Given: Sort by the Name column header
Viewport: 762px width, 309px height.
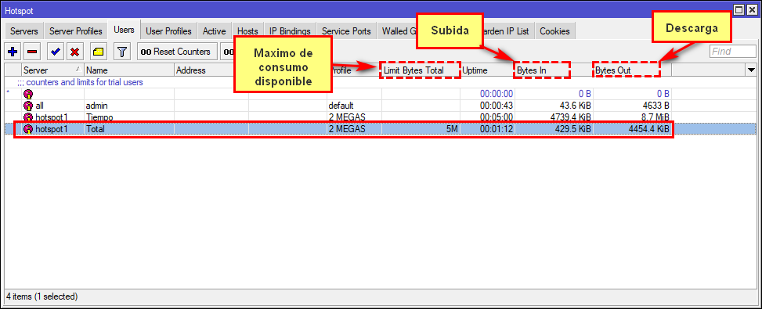Looking at the screenshot, I should pyautogui.click(x=128, y=70).
